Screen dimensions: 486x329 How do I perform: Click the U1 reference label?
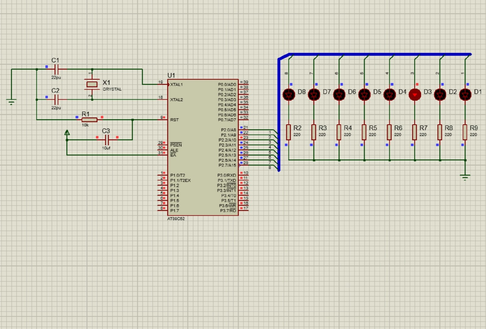coord(171,75)
